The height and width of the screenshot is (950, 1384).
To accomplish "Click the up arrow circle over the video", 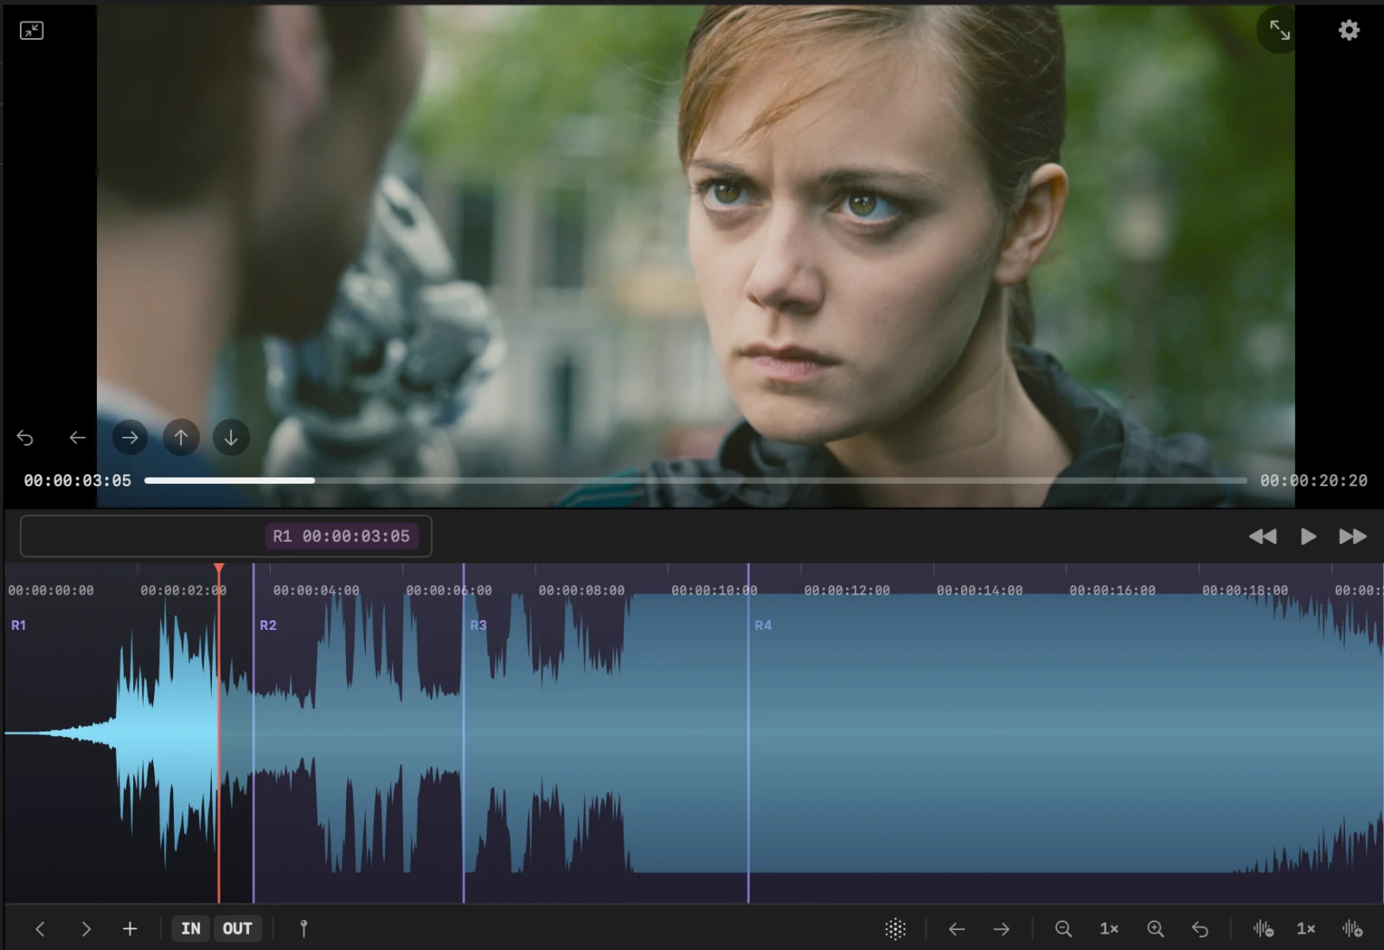I will (x=181, y=438).
